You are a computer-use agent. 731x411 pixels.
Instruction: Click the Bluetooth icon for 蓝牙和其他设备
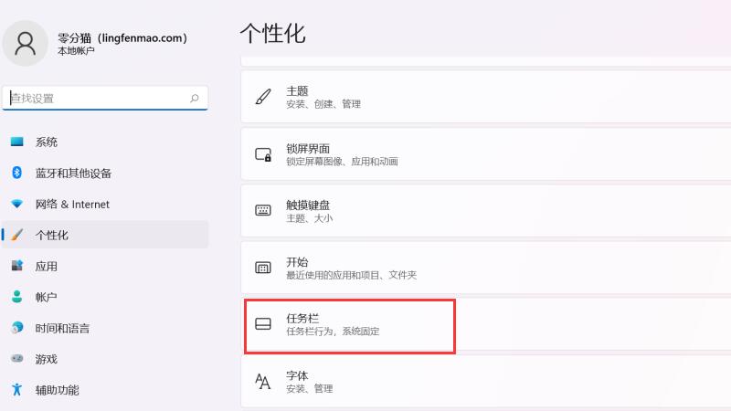(16, 173)
